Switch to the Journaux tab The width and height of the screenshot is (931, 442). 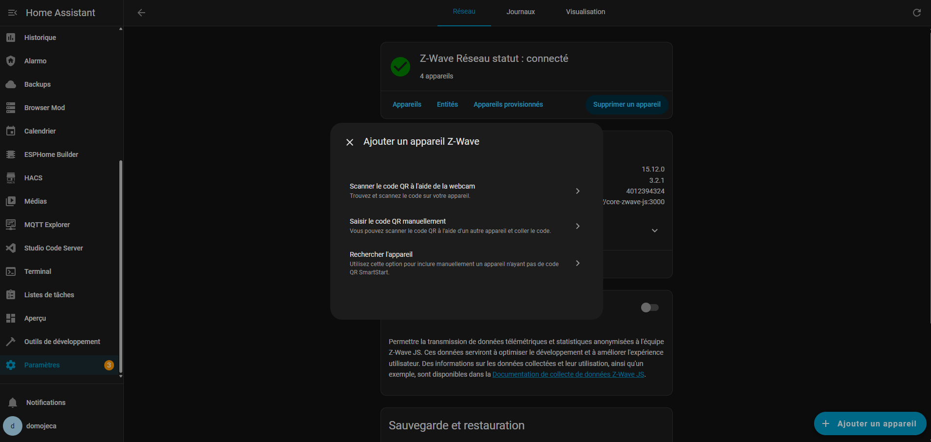pos(520,12)
